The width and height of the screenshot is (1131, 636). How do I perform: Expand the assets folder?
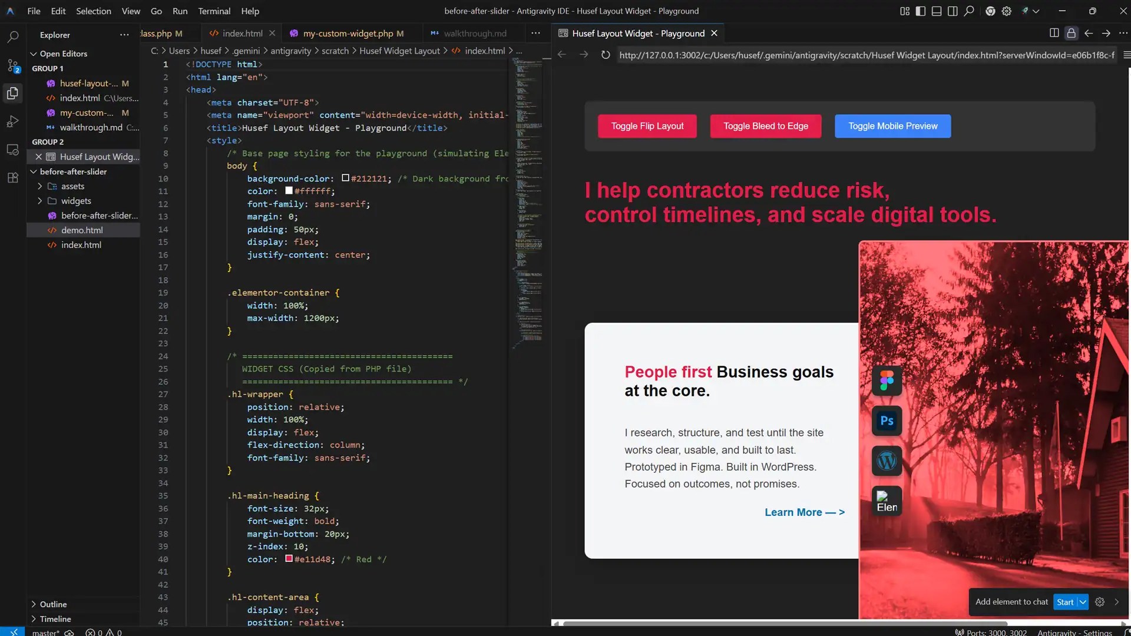point(39,186)
